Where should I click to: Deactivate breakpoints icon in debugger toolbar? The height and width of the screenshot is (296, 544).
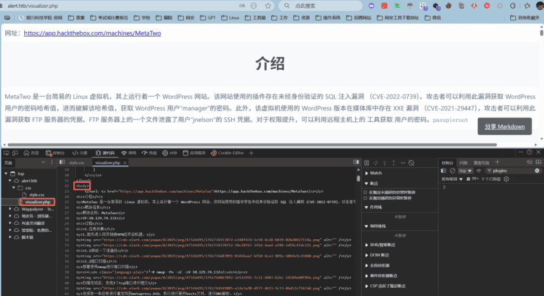tap(412, 163)
